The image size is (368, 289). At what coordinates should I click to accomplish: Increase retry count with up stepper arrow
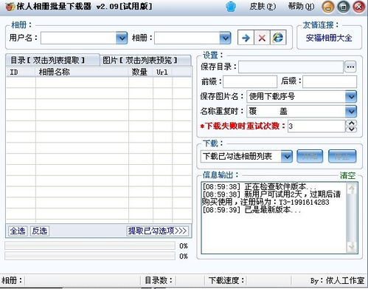[x=352, y=123]
